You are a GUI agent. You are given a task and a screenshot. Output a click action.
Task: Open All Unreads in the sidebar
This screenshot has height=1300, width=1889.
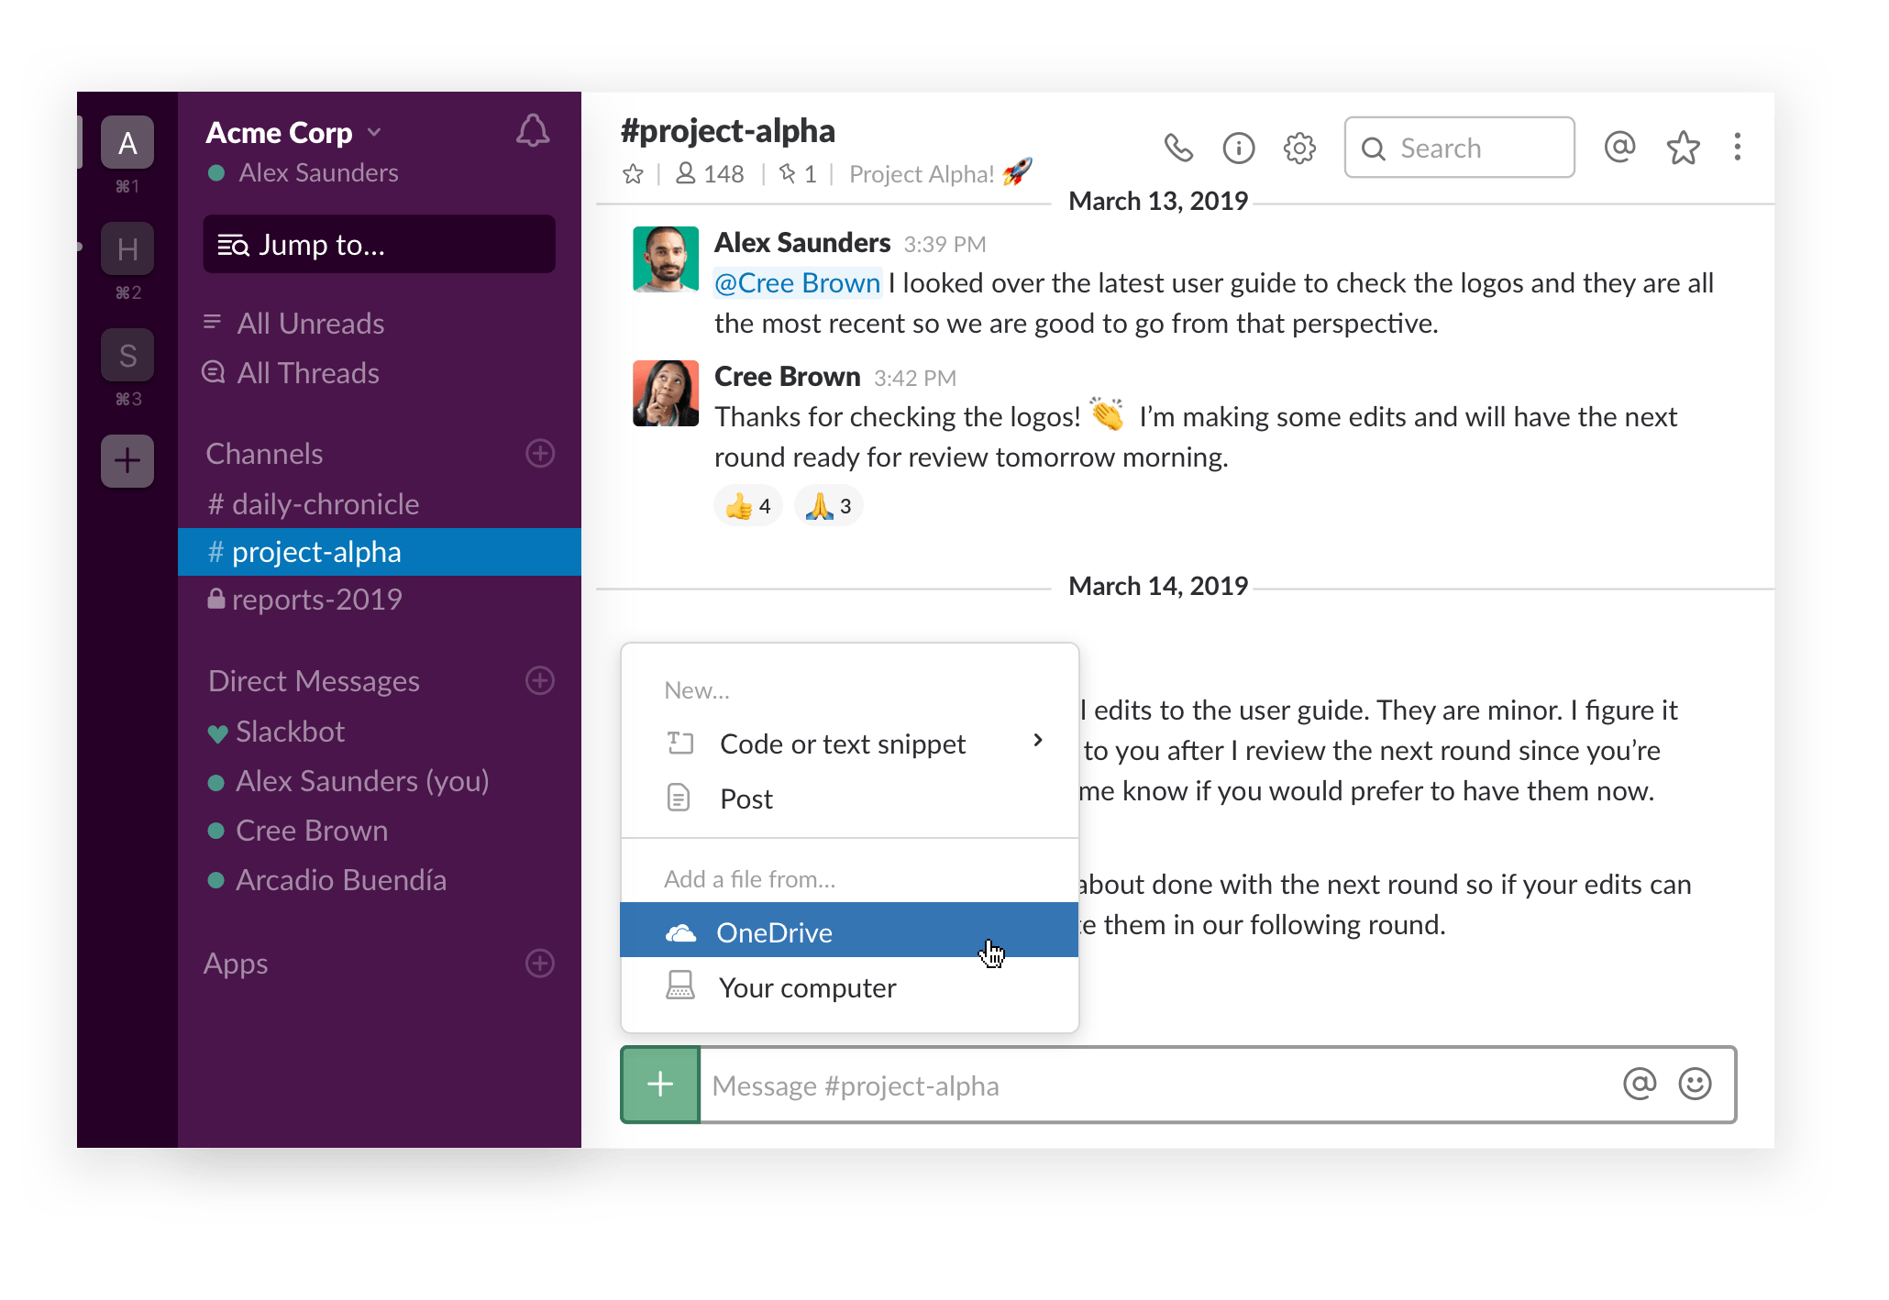click(310, 323)
